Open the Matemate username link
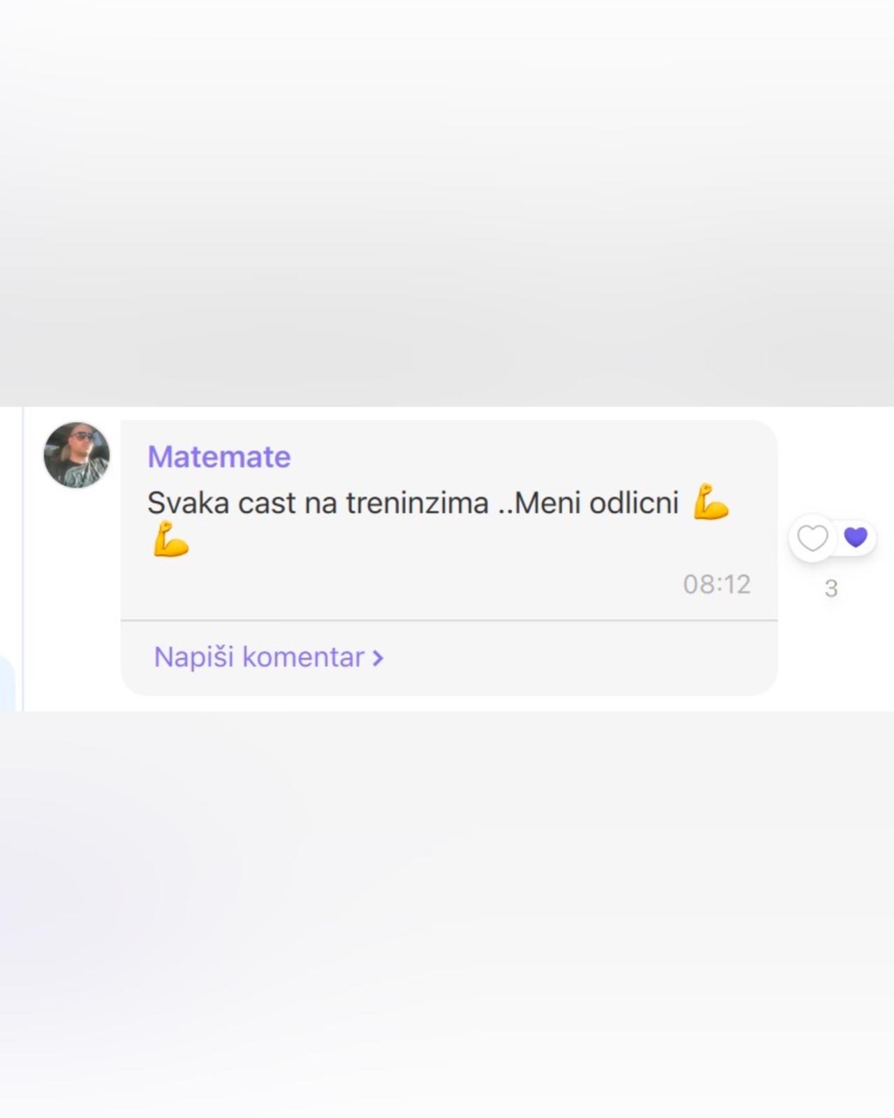Screen dimensions: 894x1118 [x=219, y=457]
